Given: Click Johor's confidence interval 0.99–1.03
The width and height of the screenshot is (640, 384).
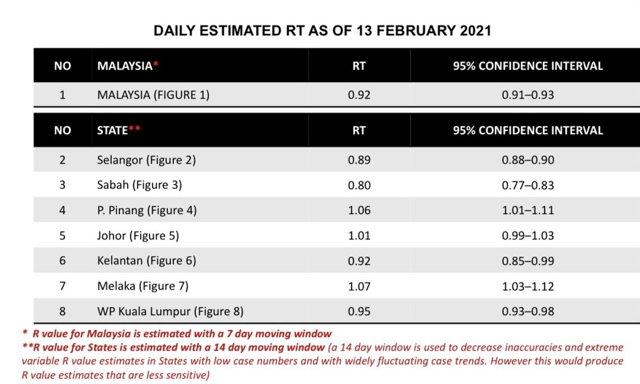Looking at the screenshot, I should (x=528, y=236).
